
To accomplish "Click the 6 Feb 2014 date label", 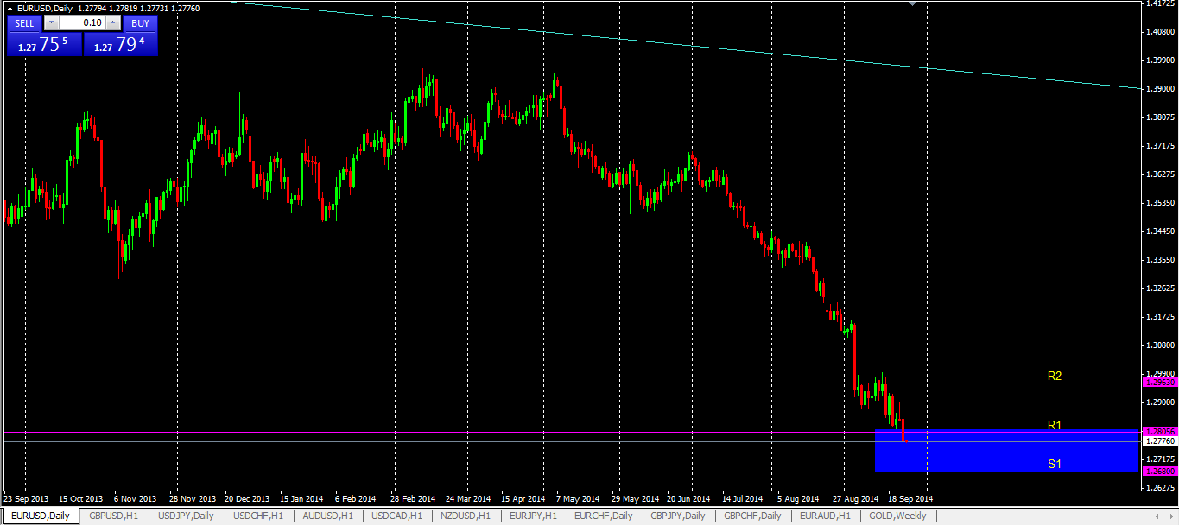I will [357, 498].
